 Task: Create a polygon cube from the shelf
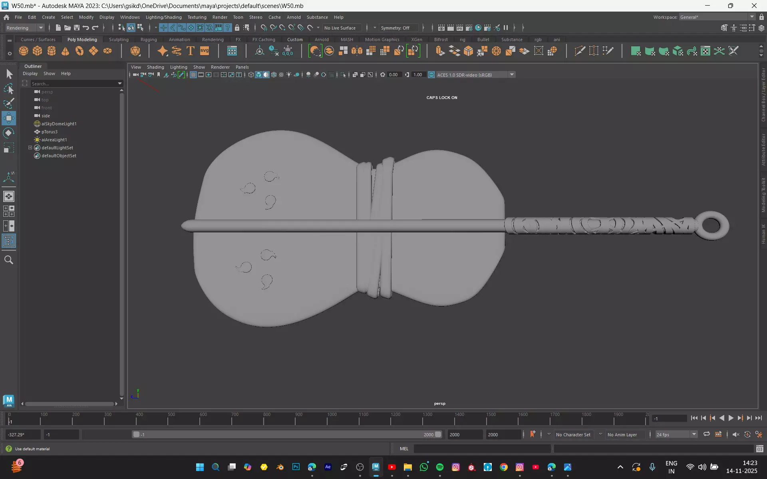tap(38, 51)
